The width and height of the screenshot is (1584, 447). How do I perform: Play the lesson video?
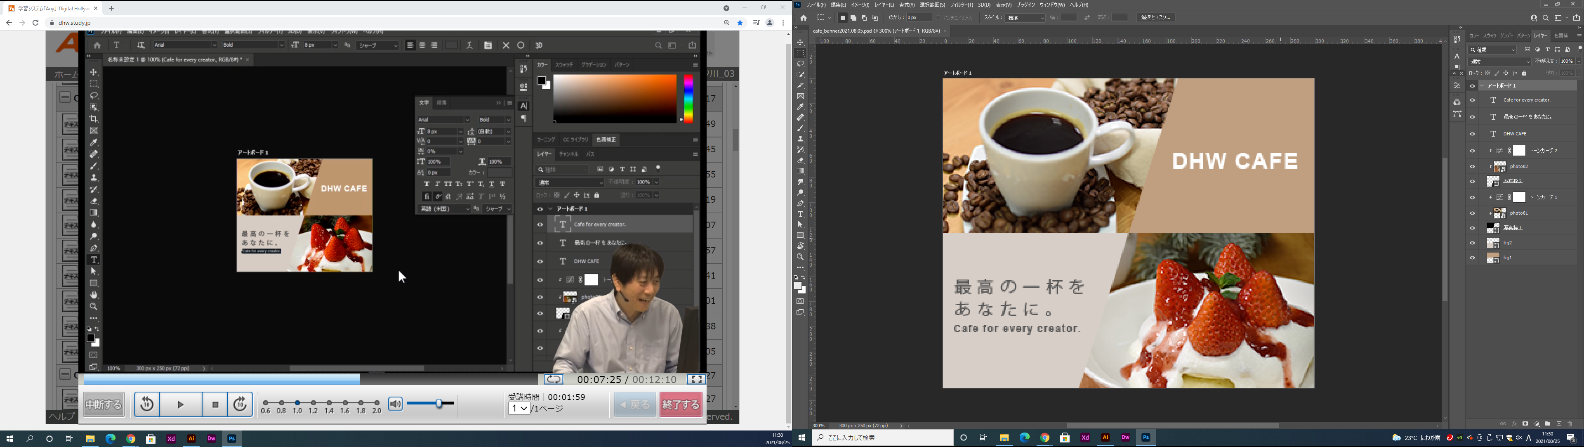pos(181,404)
